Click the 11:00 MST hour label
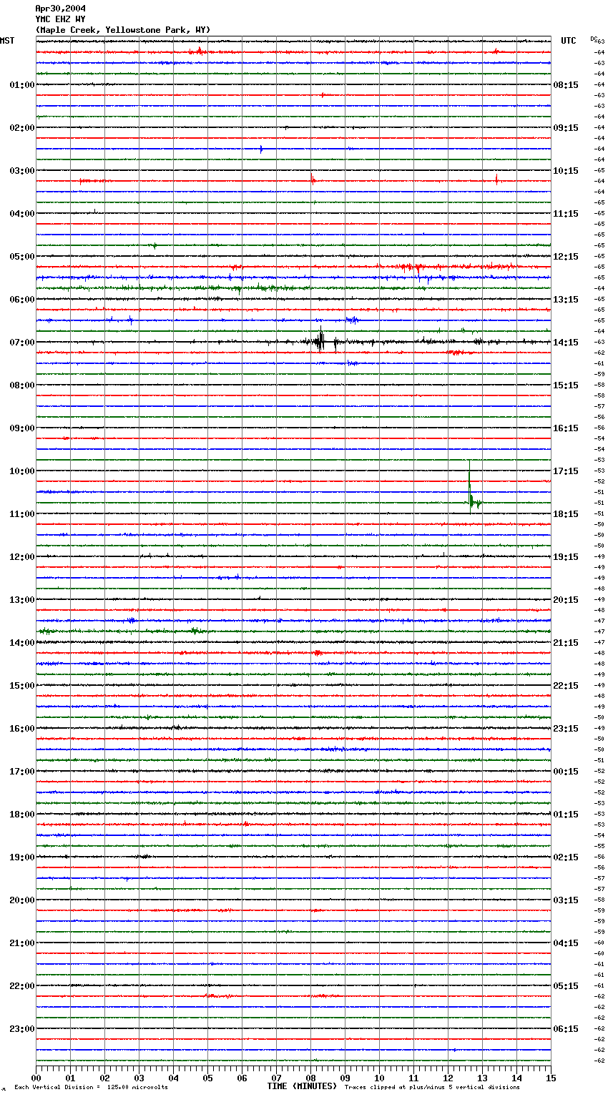The width and height of the screenshot is (608, 1097). pos(22,513)
